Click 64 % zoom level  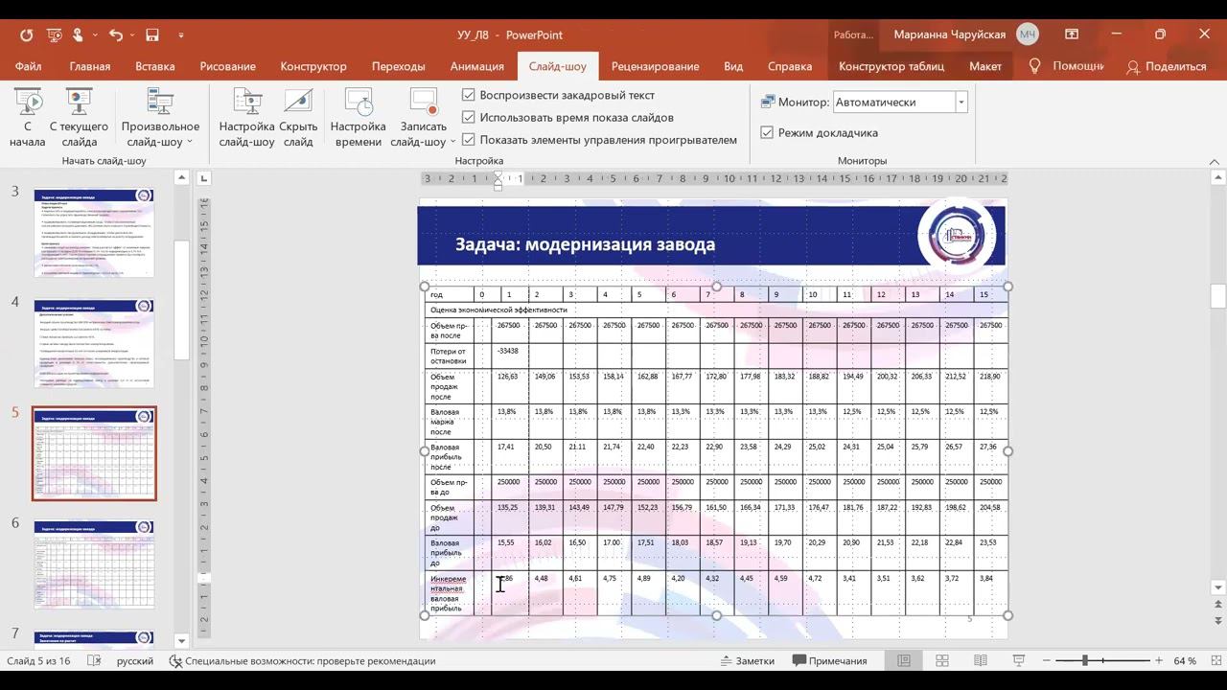[x=1185, y=660]
